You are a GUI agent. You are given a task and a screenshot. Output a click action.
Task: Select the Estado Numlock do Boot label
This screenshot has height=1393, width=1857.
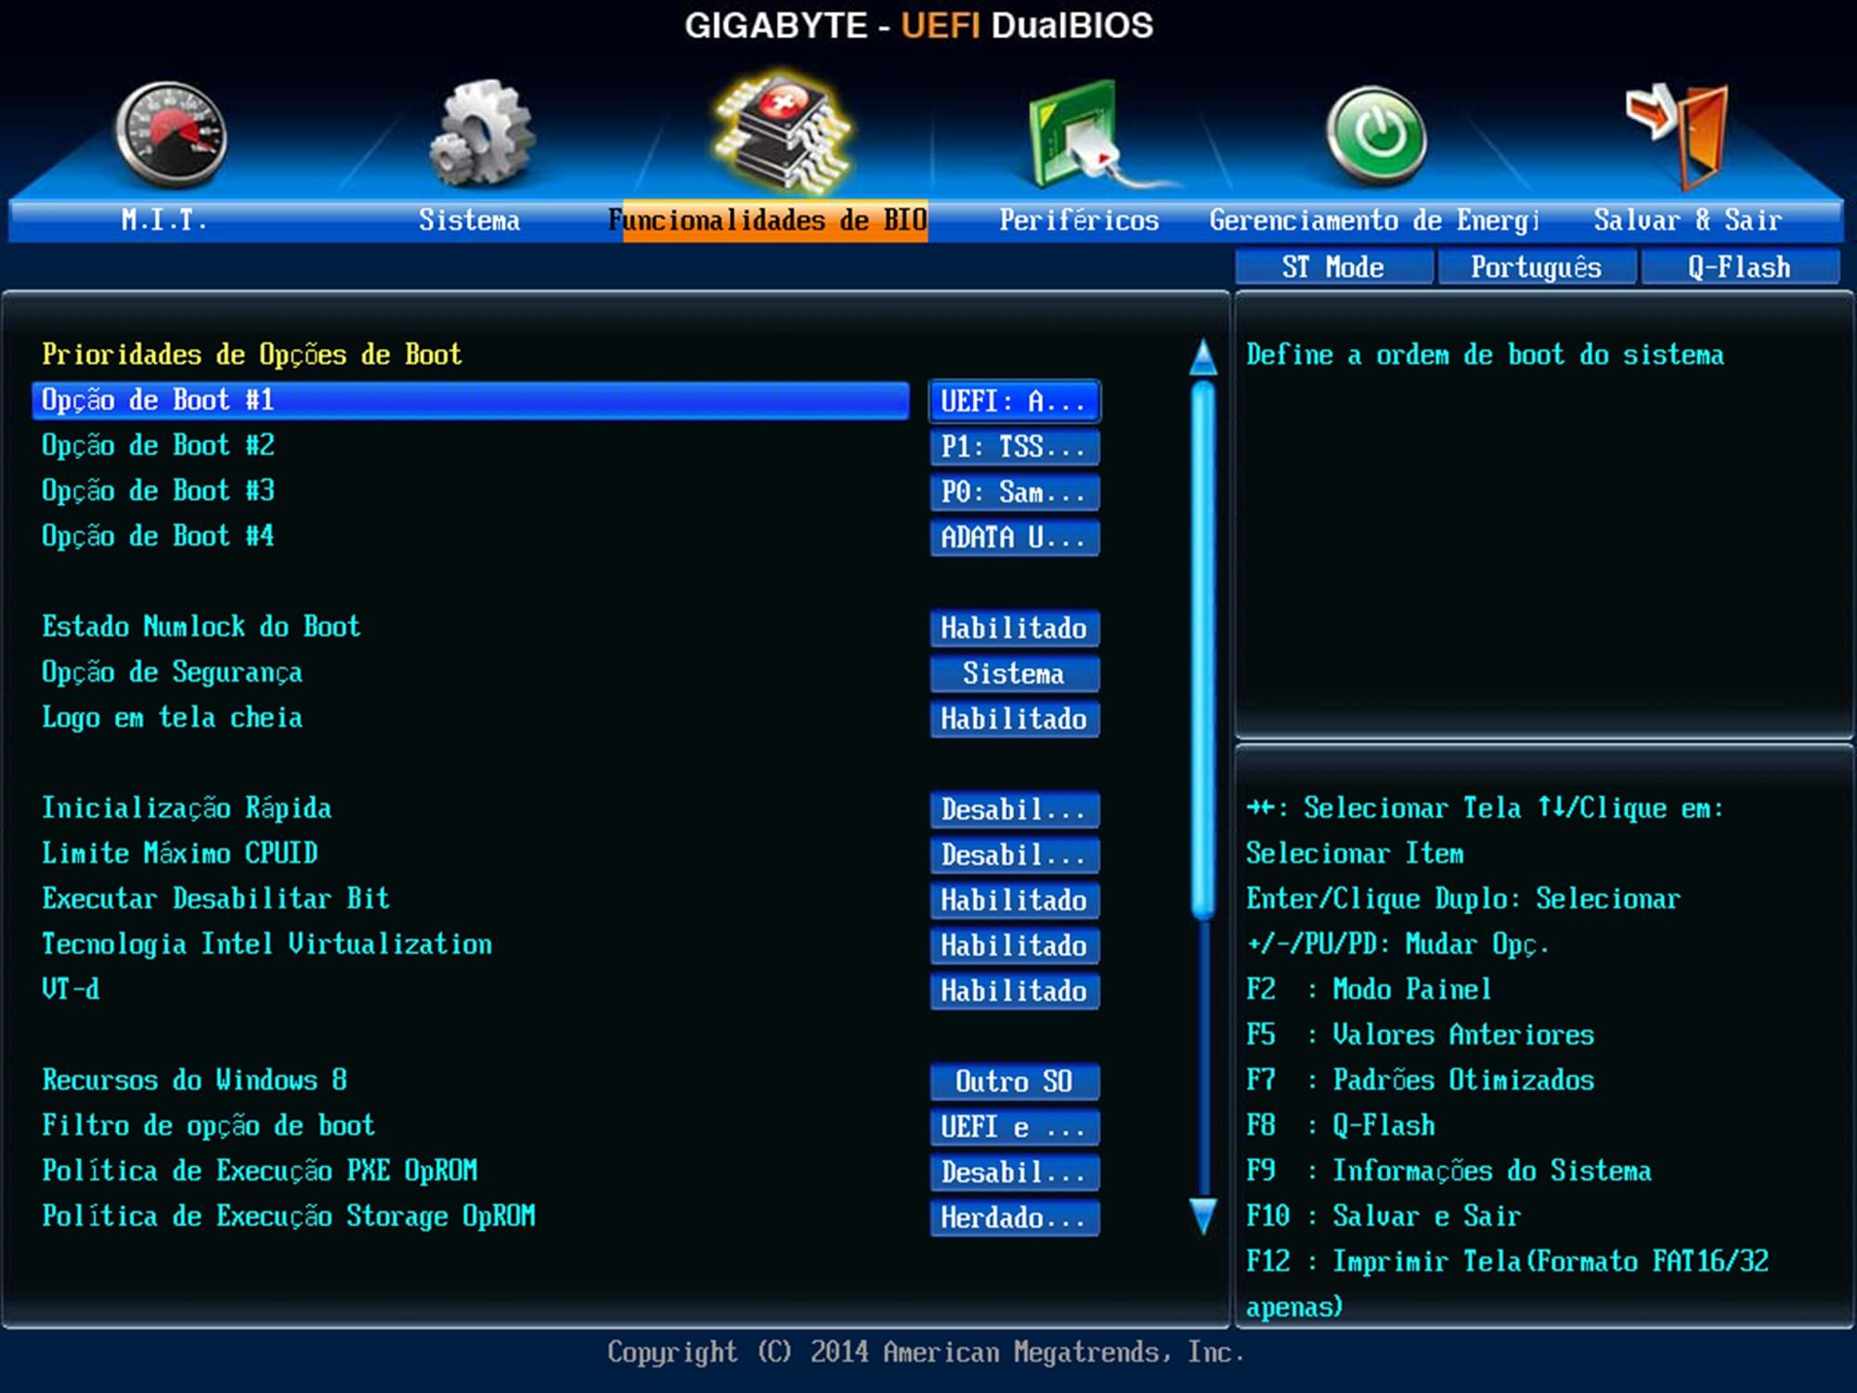coord(201,627)
